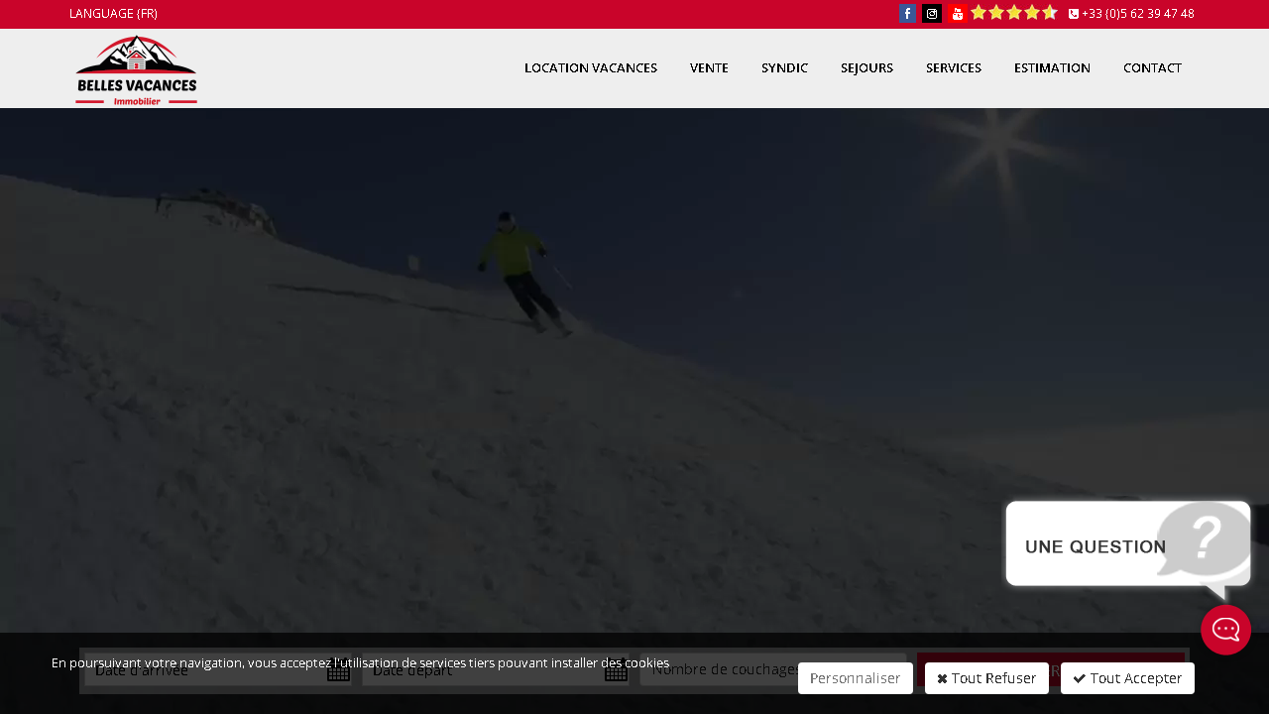The width and height of the screenshot is (1269, 714).
Task: Click the Personnaliser cookies button
Action: 856,678
